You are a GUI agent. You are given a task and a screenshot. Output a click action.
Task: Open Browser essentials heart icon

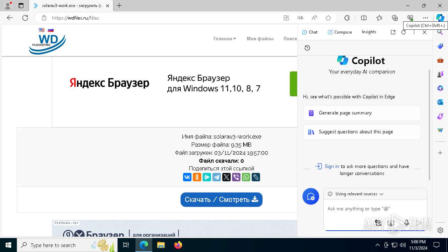click(x=410, y=18)
